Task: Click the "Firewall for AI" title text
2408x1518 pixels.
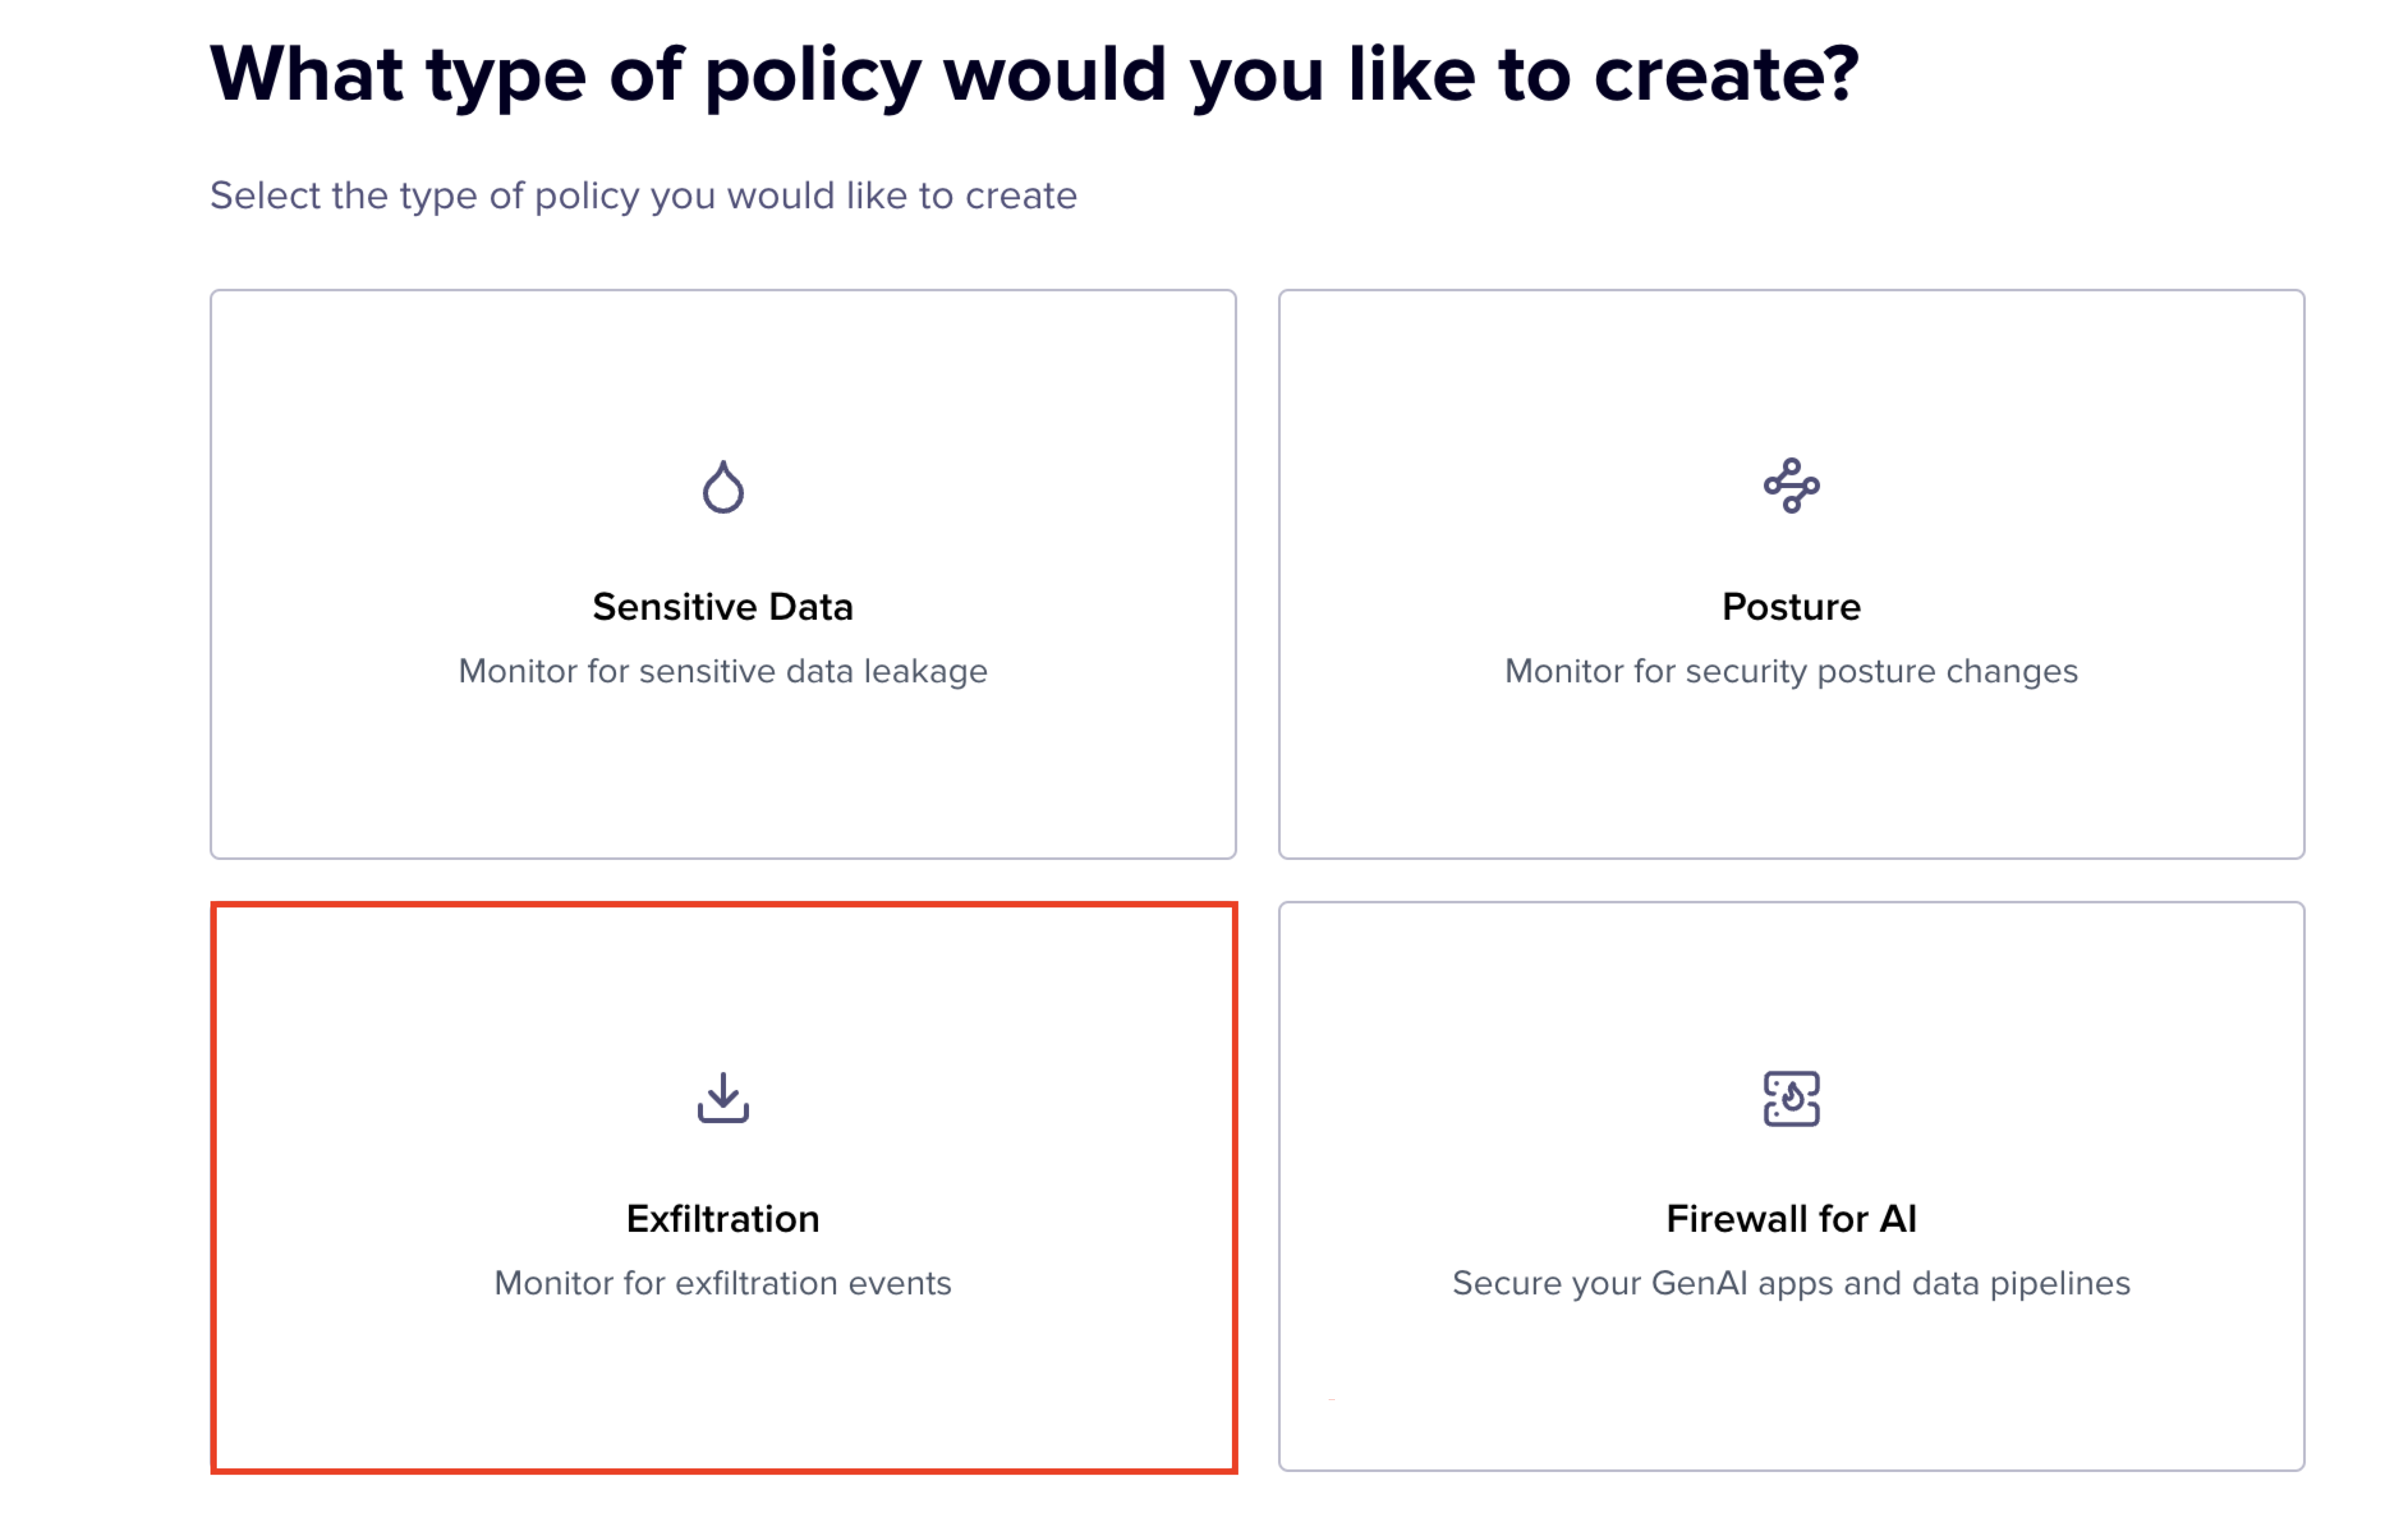Action: click(1791, 1219)
